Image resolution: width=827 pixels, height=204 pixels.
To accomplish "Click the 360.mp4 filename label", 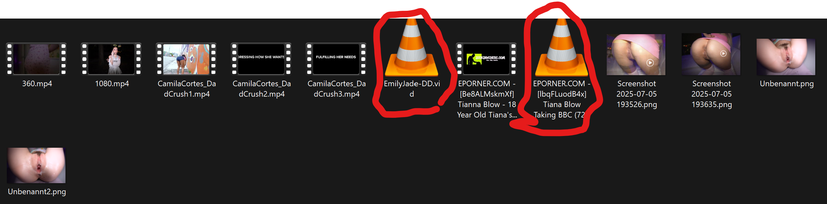I will (x=37, y=84).
